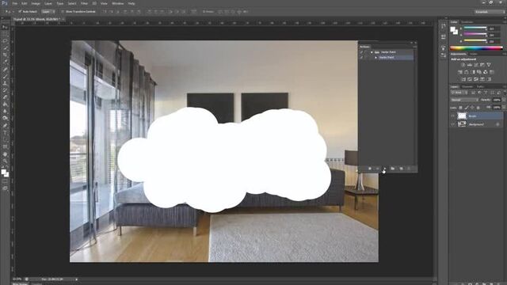
Task: Add an Invert adjustment
Action: tap(463, 79)
